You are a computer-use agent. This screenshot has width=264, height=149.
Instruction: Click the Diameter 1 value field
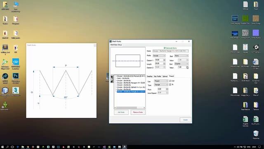coord(159,60)
